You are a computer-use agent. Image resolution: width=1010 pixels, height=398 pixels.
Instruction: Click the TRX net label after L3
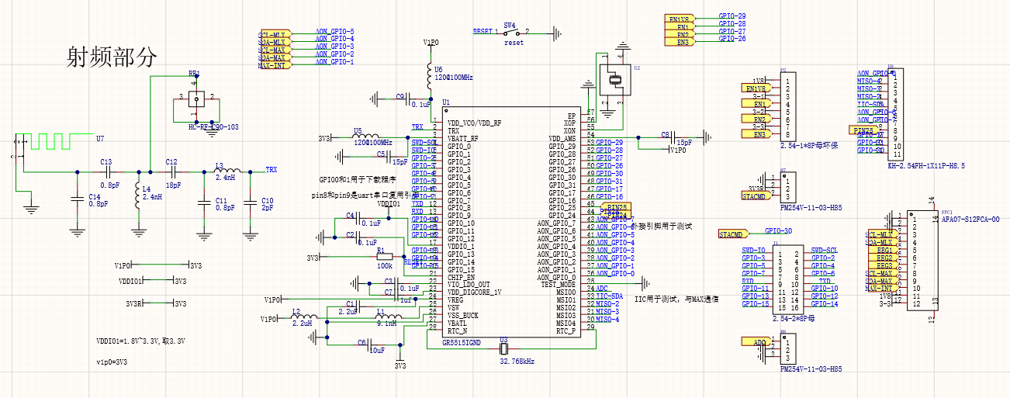271,170
